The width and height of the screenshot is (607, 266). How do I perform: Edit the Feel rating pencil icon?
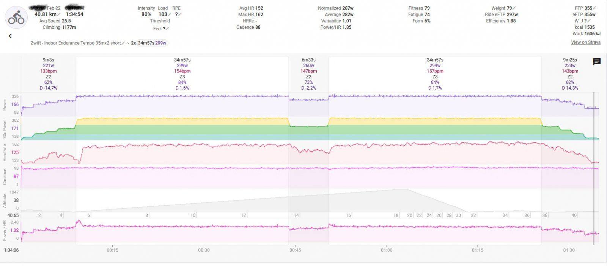[167, 29]
